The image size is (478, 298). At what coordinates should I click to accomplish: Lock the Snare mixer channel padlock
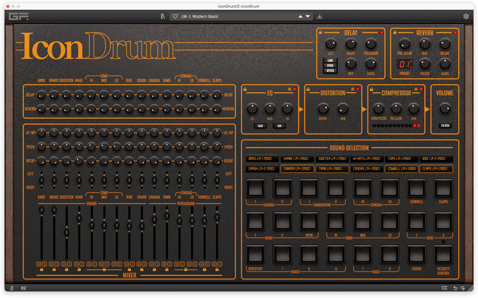coord(54,270)
